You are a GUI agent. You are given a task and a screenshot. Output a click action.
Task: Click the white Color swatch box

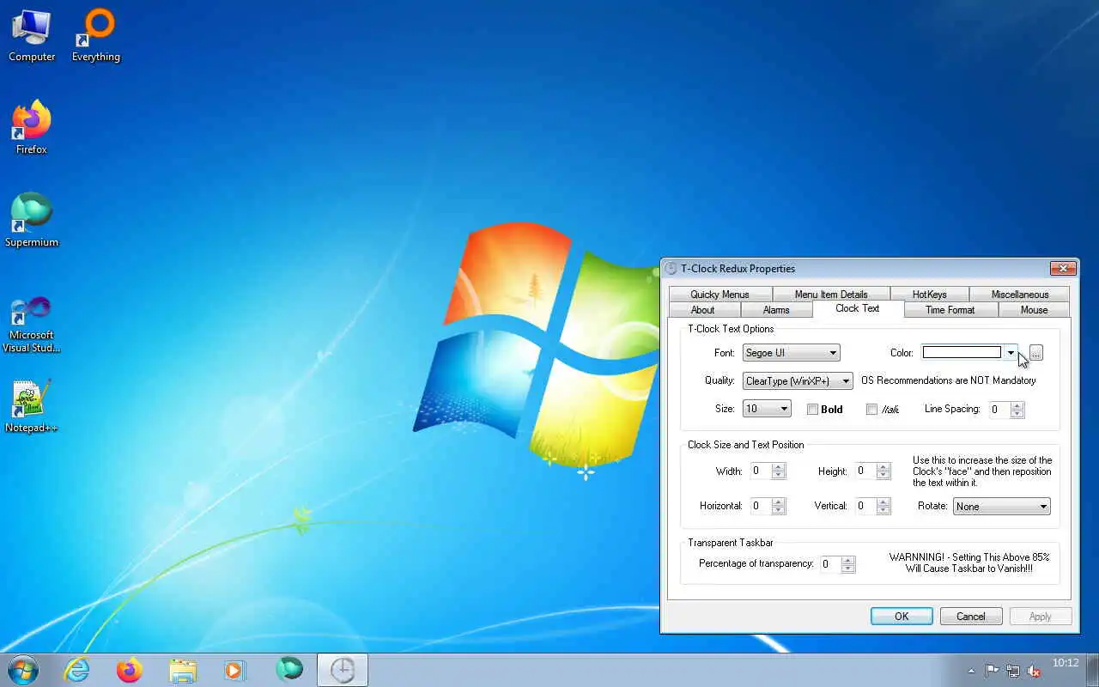[x=962, y=352]
